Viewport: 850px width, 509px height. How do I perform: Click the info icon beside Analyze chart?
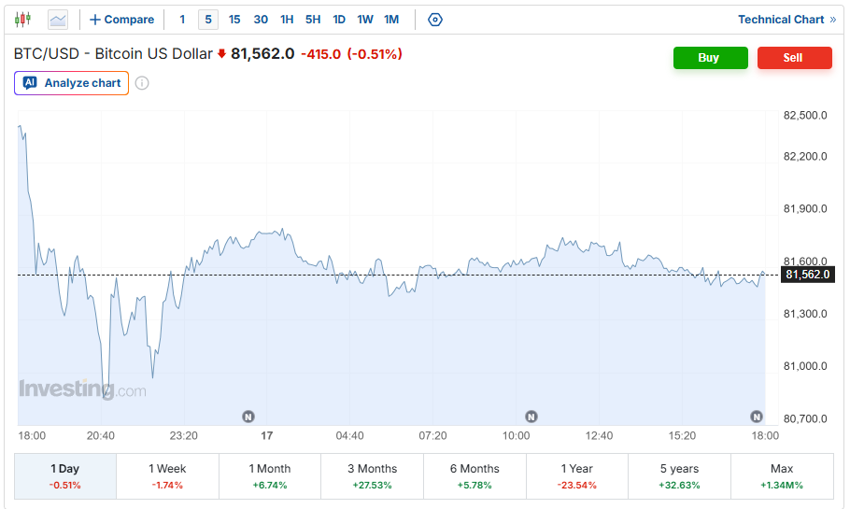tap(142, 83)
